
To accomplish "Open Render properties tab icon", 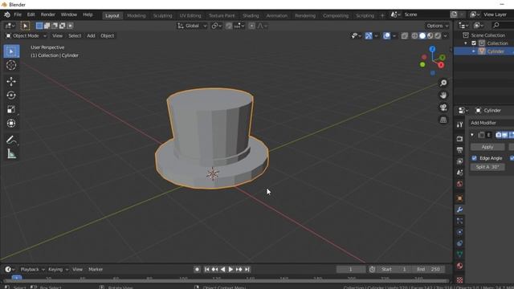I will coord(459,139).
